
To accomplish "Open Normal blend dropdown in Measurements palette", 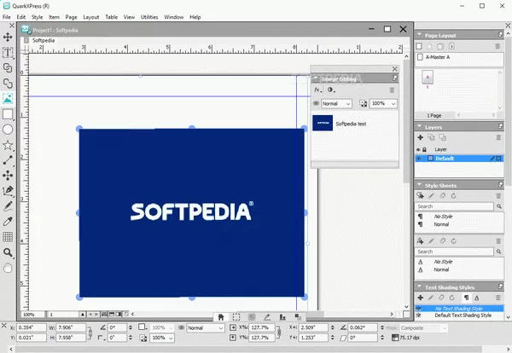I will tap(205, 328).
